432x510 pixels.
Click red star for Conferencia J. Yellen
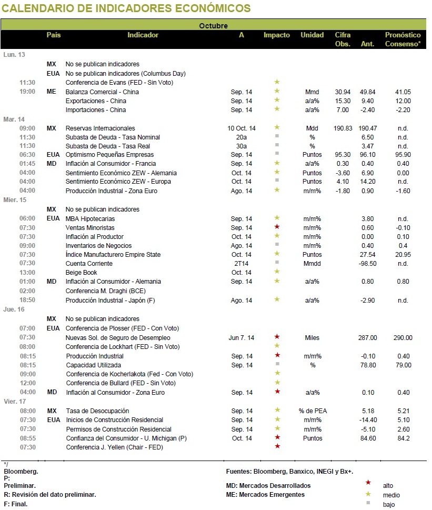277,446
